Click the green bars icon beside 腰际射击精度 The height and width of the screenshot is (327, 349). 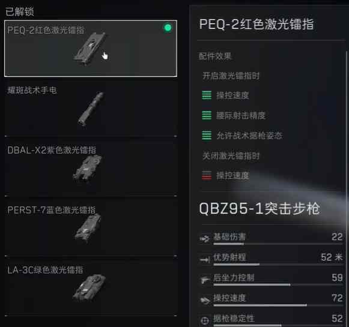(x=207, y=115)
